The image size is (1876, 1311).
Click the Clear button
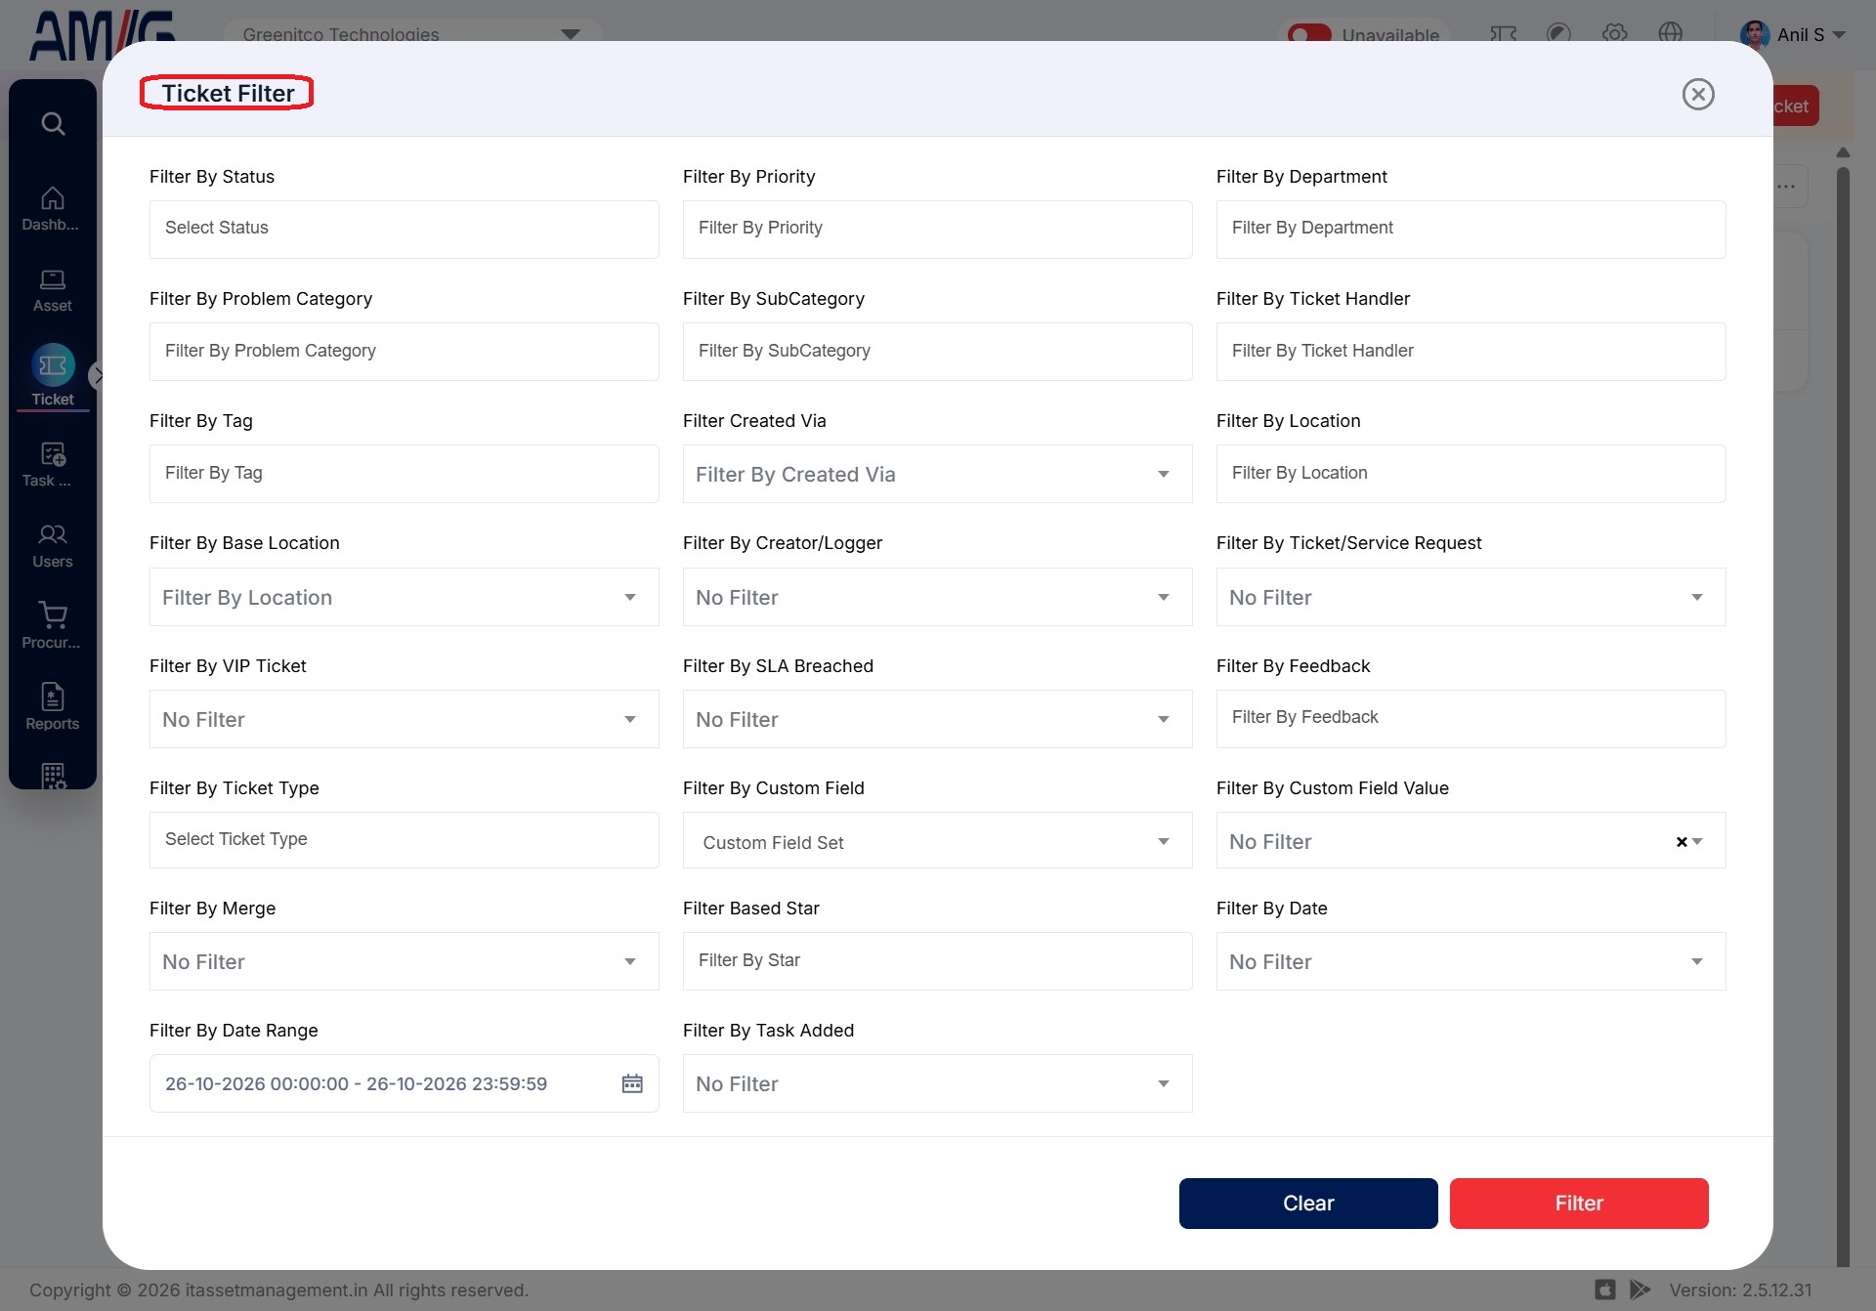pyautogui.click(x=1308, y=1204)
